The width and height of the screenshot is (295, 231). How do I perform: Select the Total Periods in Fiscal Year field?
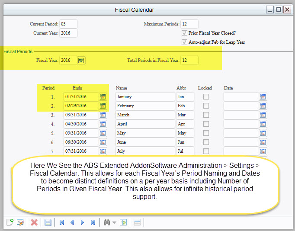[x=189, y=61]
